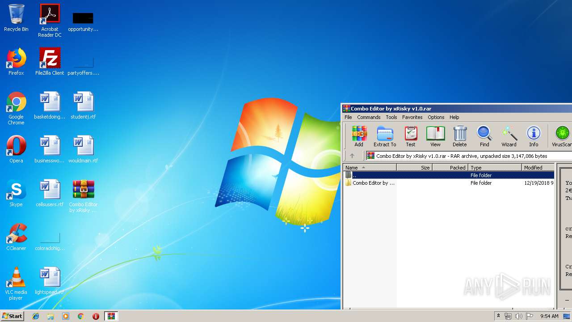Sort by the Size column header
The width and height of the screenshot is (572, 322).
tap(414, 168)
